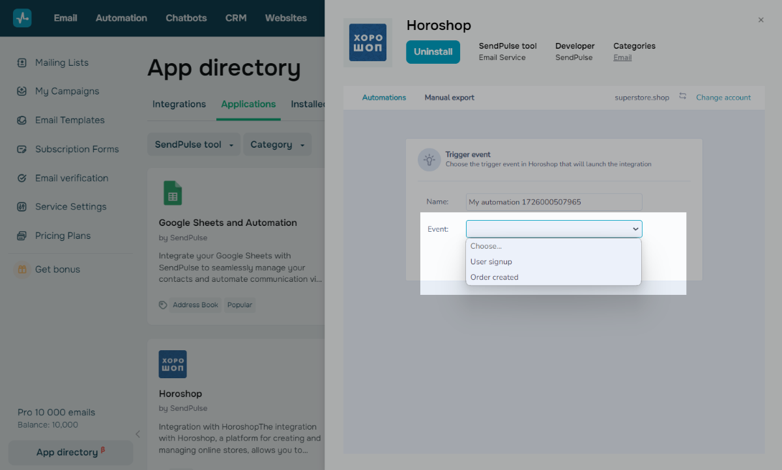Click the tag icon beside Address Book
Screen dimensions: 782x470
pyautogui.click(x=163, y=305)
